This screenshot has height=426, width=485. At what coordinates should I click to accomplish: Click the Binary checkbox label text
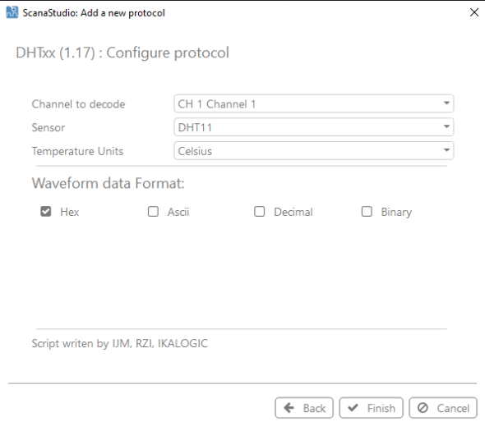coord(396,213)
